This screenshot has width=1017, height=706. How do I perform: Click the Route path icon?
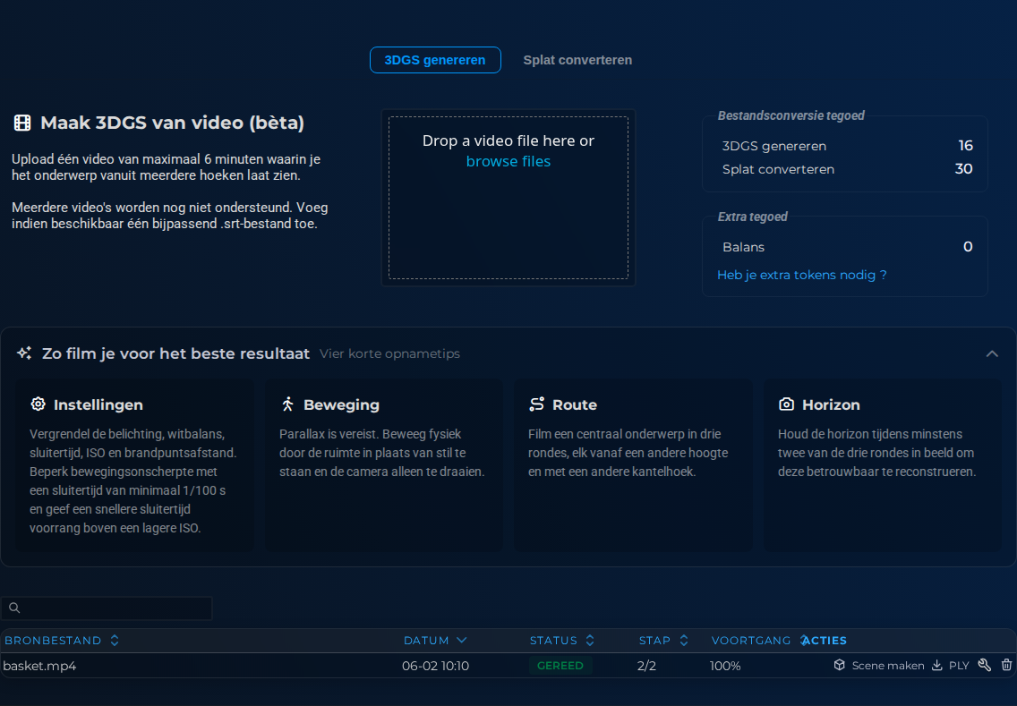click(536, 404)
